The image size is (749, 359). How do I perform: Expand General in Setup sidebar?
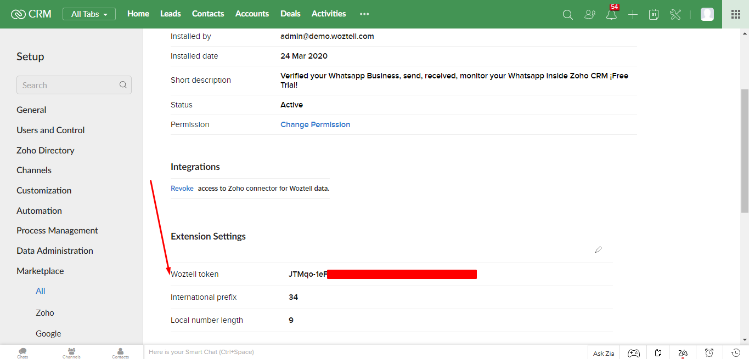pyautogui.click(x=31, y=110)
